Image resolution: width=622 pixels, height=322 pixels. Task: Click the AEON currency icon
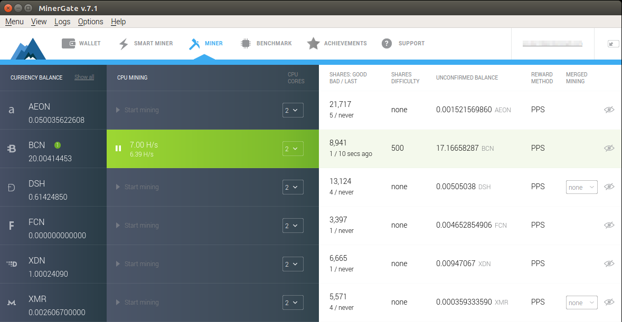point(12,110)
